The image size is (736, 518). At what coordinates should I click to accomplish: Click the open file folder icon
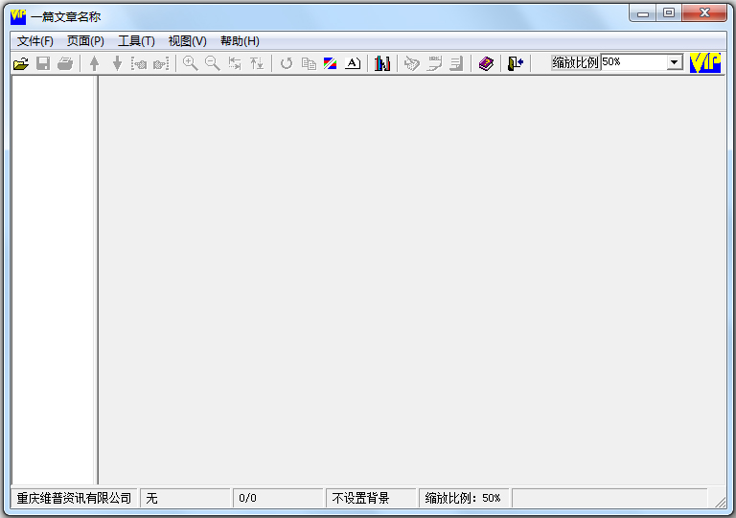pos(21,63)
